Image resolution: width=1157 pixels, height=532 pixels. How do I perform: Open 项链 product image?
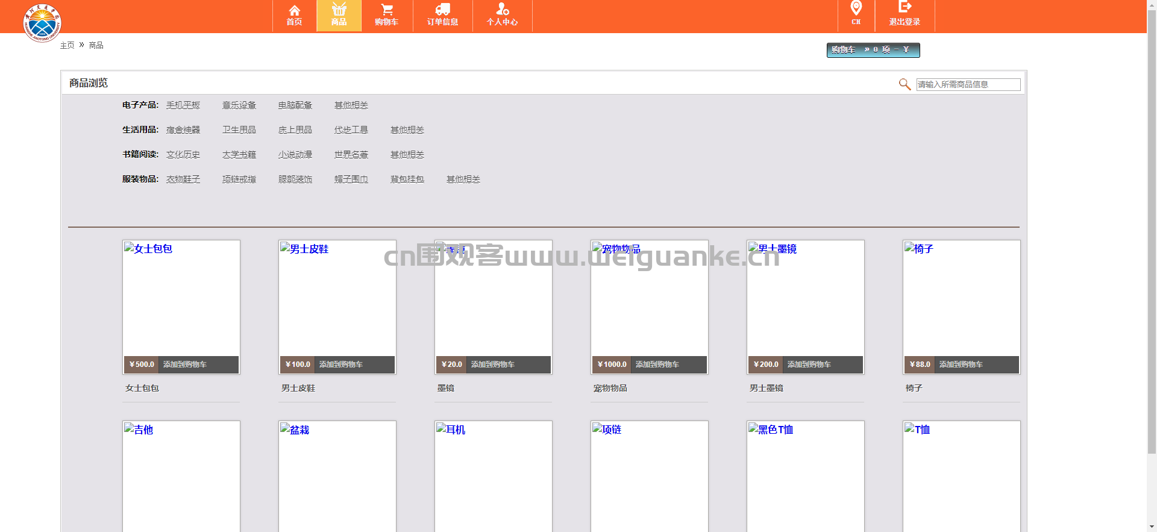[x=650, y=477]
